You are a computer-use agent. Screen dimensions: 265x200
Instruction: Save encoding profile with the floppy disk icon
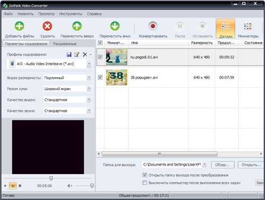(69, 54)
